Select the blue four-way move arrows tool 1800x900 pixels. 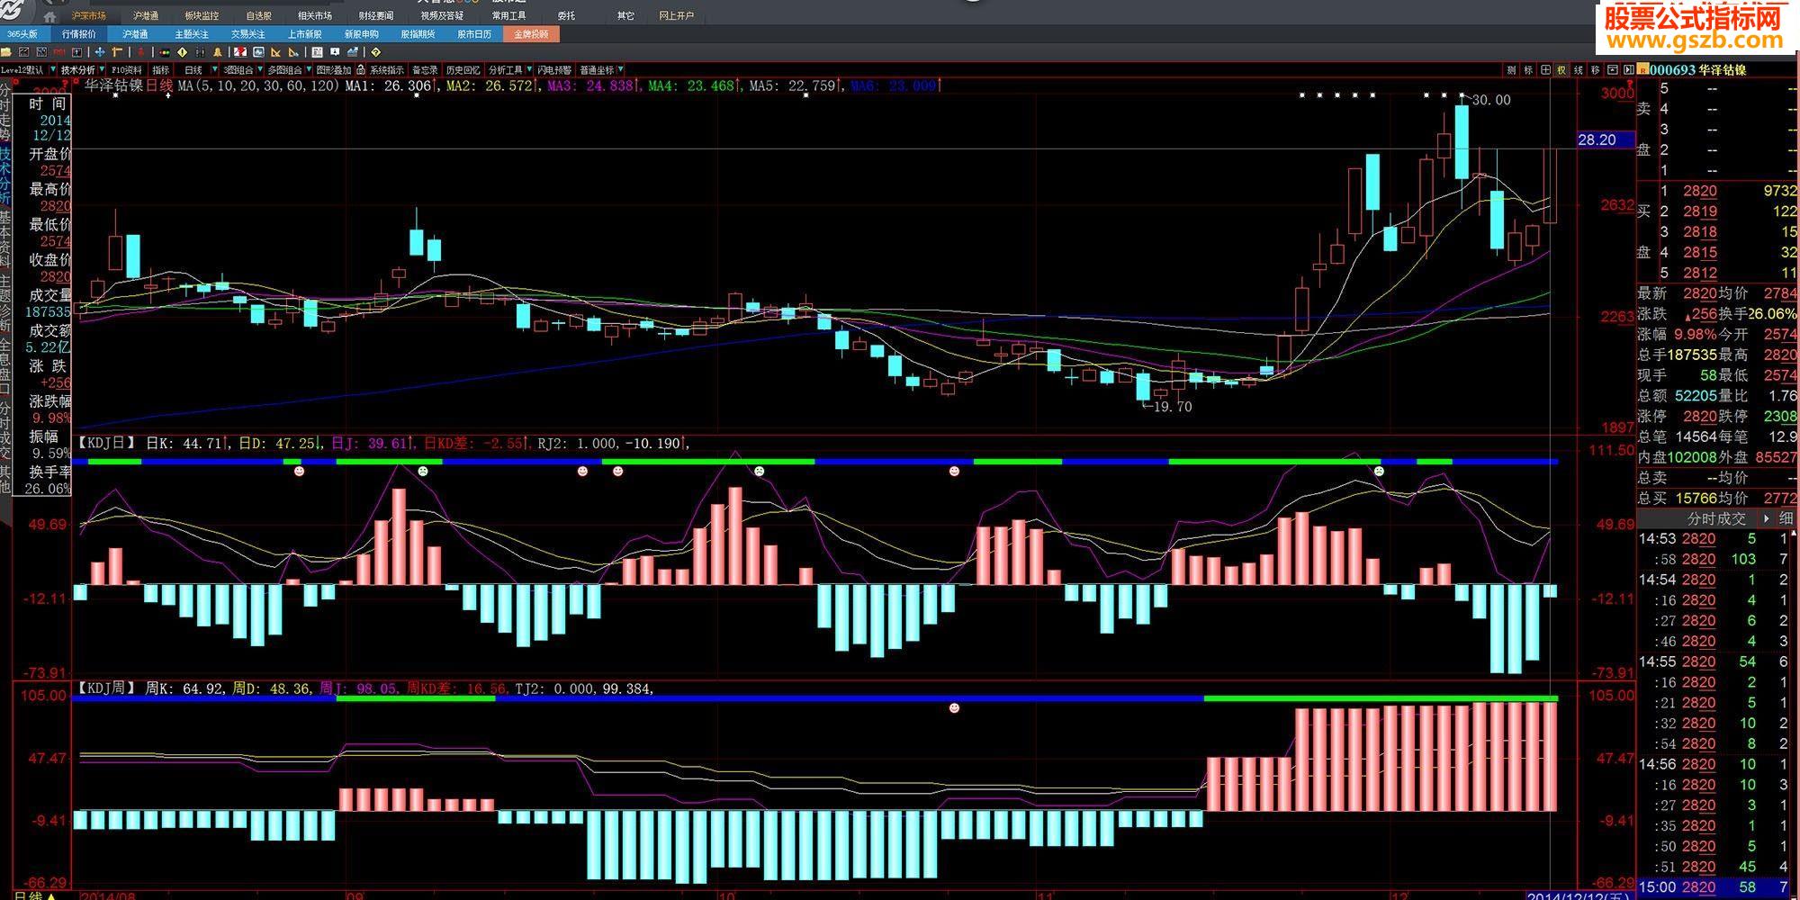pyautogui.click(x=100, y=52)
